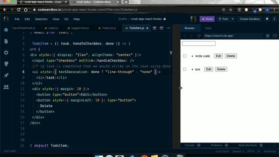This screenshot has height=157, width=279.
Task: Click the preview forward arrow
Action: pyautogui.click(x=192, y=36)
